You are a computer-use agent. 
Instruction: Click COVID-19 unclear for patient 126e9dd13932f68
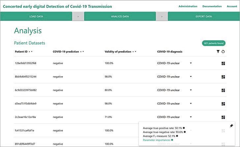(x=168, y=63)
